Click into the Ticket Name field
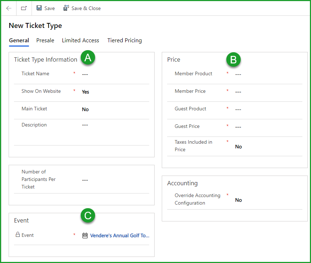The image size is (311, 263). 114,74
